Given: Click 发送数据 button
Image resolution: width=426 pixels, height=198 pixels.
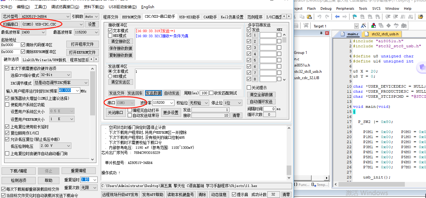Looking at the screenshot, I should click(154, 93).
